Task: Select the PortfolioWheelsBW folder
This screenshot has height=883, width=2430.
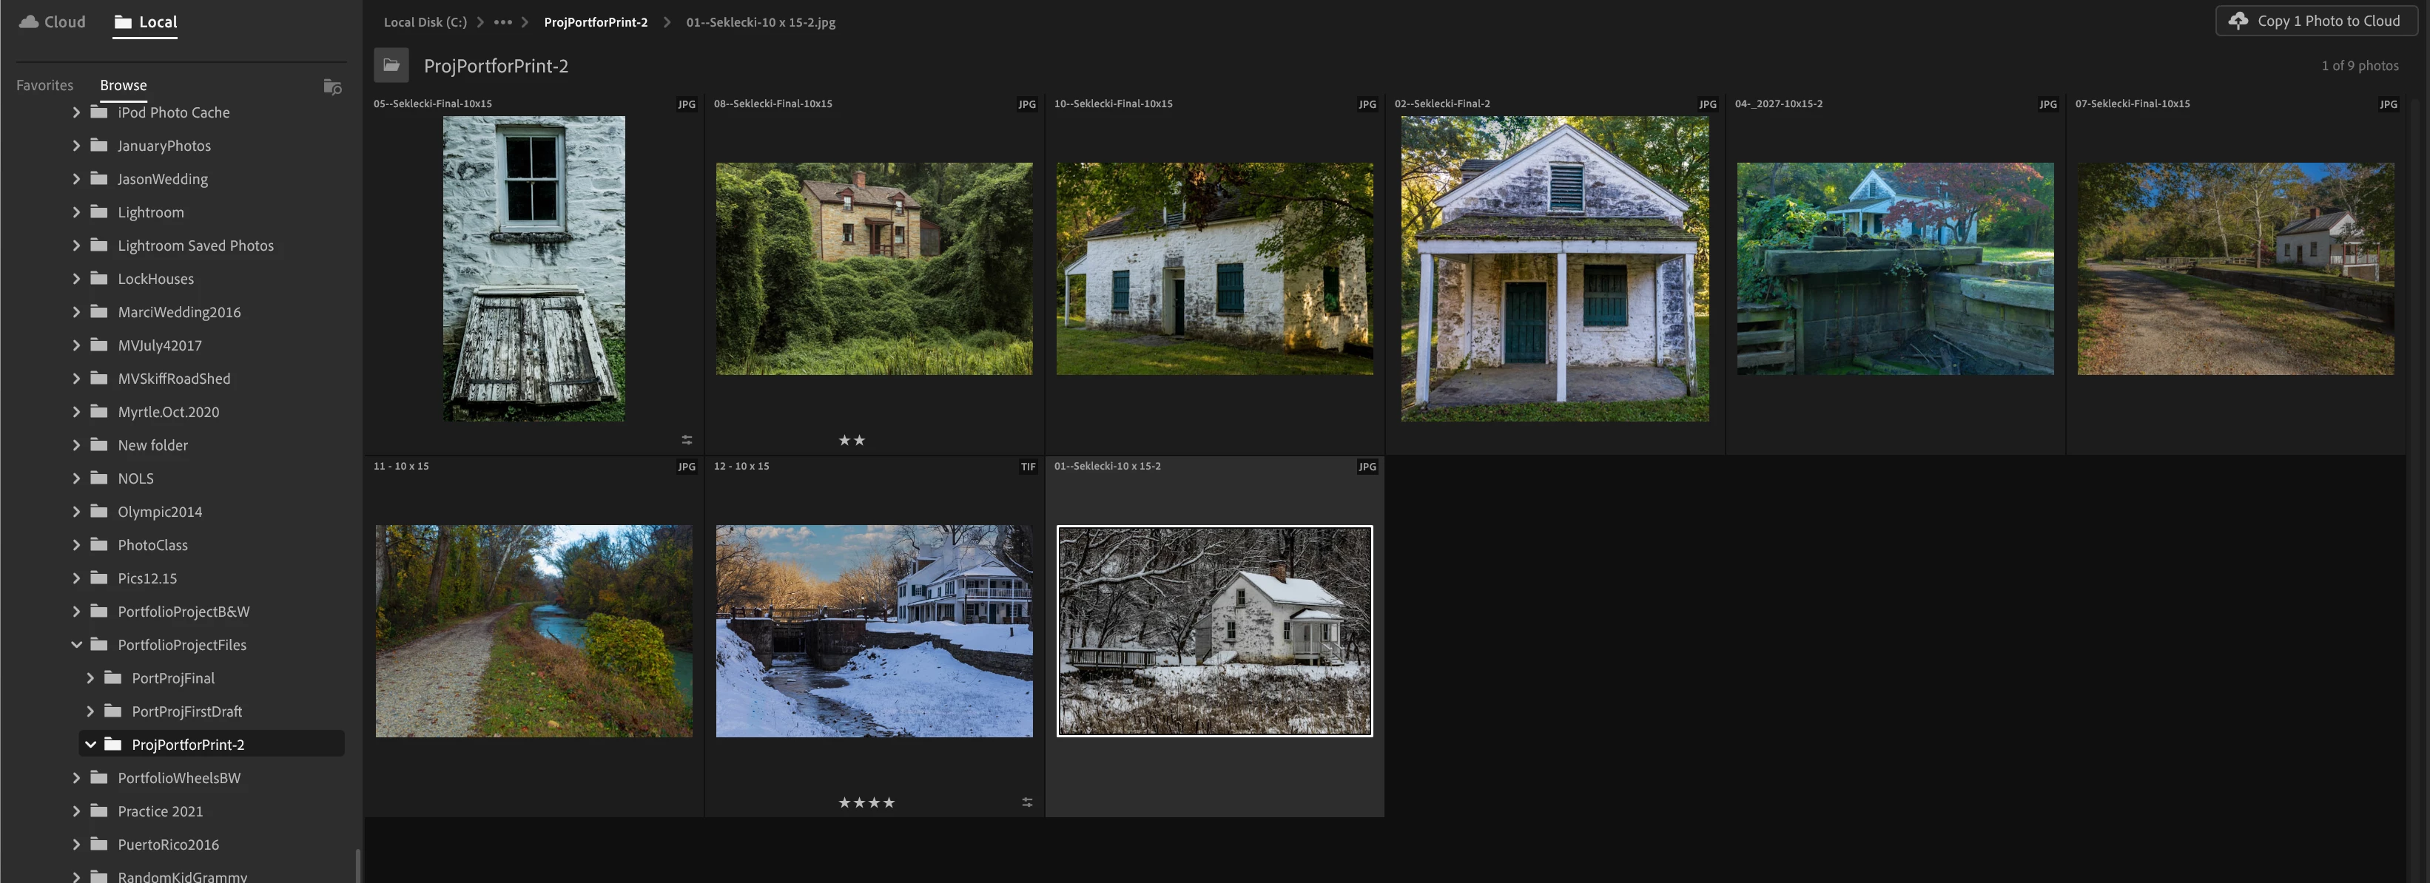Action: coord(179,777)
